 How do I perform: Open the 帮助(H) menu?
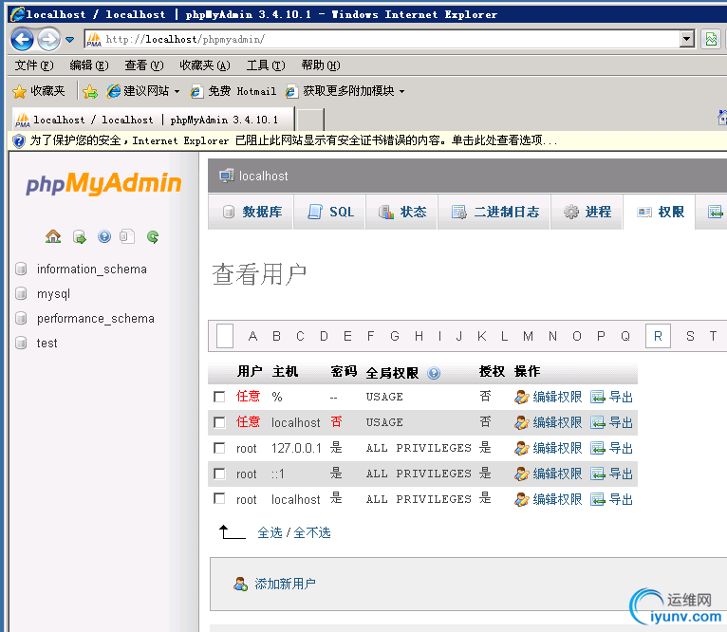point(321,65)
